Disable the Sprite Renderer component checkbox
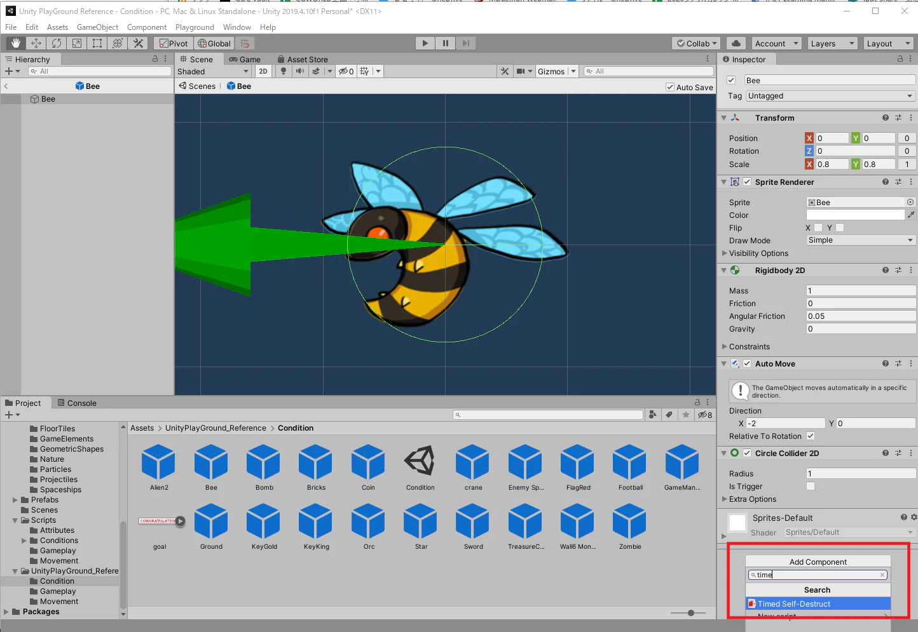 747,182
